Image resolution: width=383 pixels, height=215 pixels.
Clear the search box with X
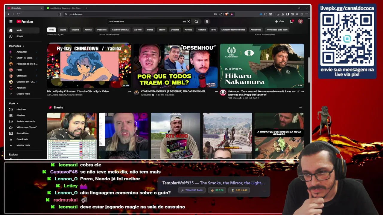tap(189, 21)
